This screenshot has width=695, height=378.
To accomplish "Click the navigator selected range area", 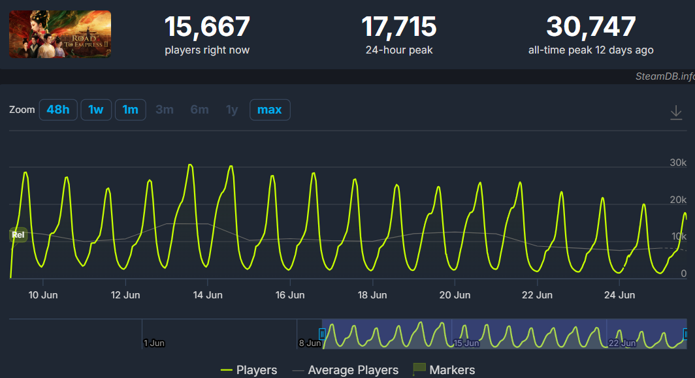I will 504,334.
